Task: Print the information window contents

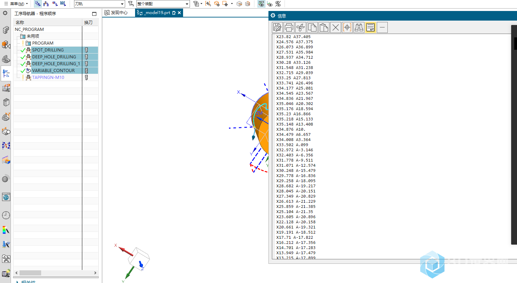Action: point(289,27)
